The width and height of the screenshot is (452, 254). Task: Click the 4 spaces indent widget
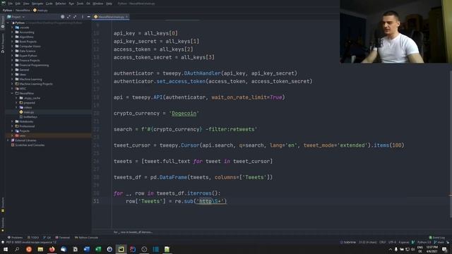tap(404, 242)
